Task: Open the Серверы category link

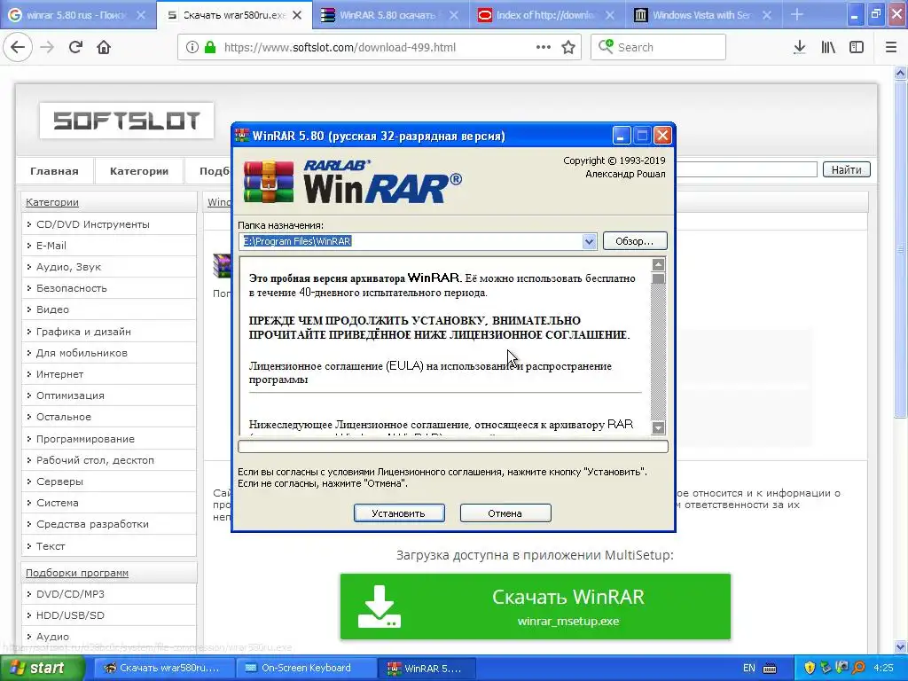Action: pos(59,481)
